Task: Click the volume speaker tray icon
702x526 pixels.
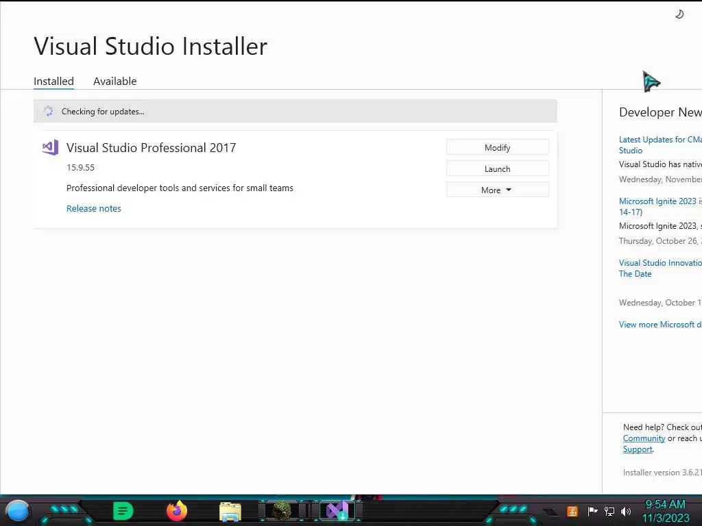Action: coord(626,511)
